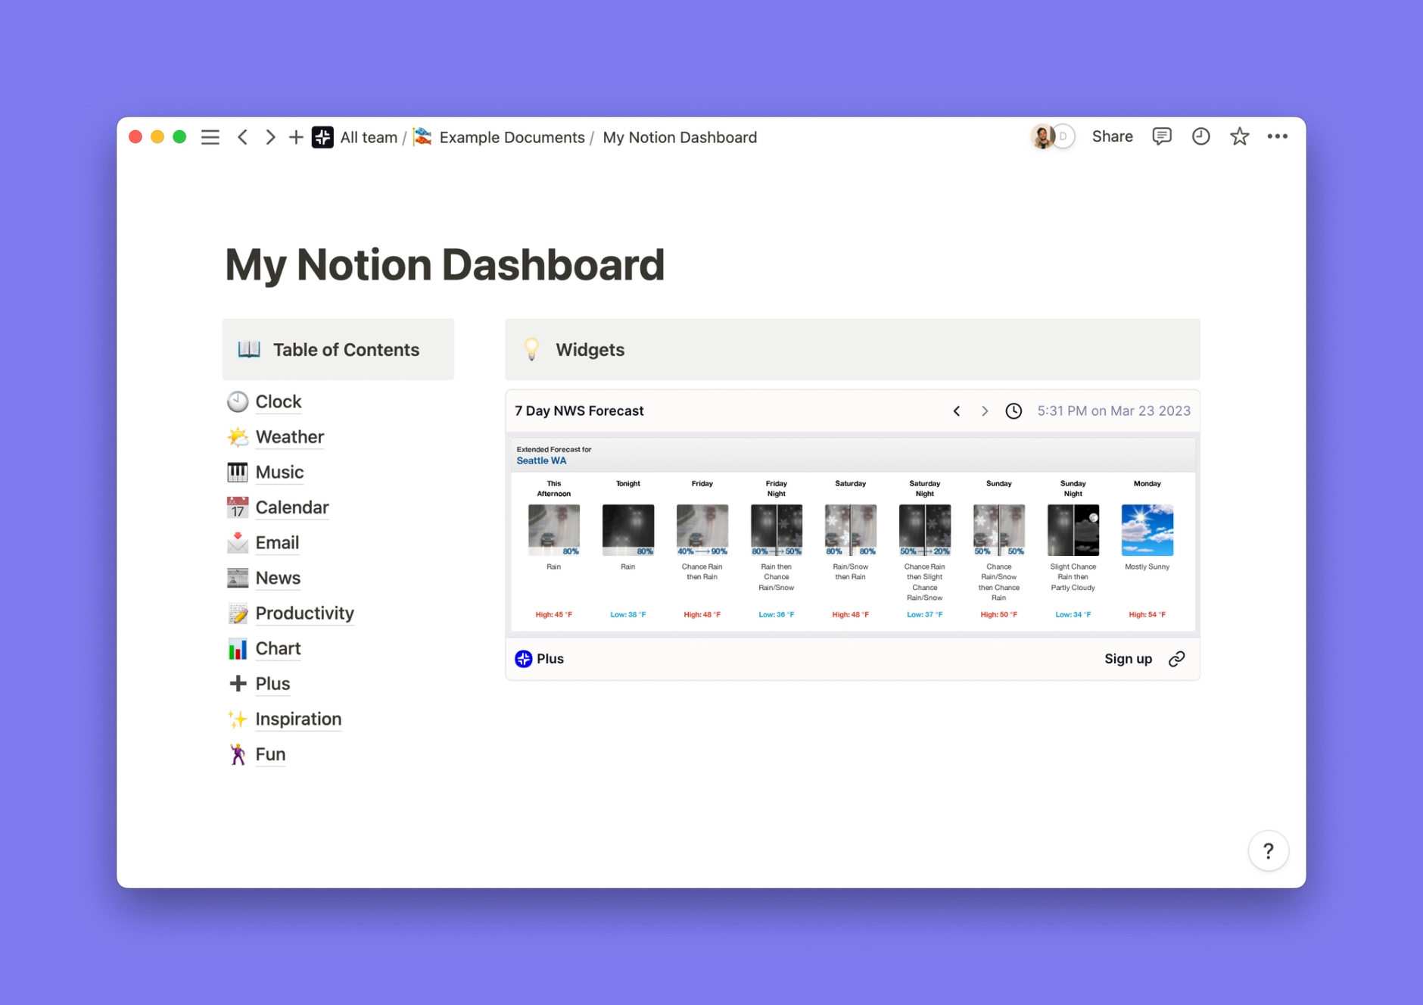Click the Monday Mostly Sunny image
The image size is (1423, 1005).
[1147, 530]
